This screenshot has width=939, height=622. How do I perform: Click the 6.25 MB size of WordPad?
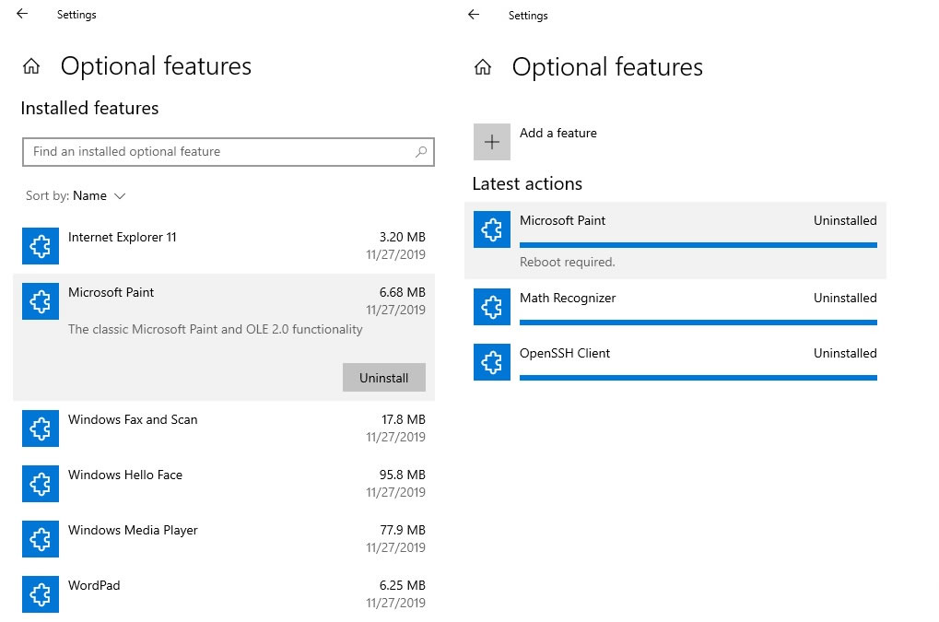[x=403, y=585]
